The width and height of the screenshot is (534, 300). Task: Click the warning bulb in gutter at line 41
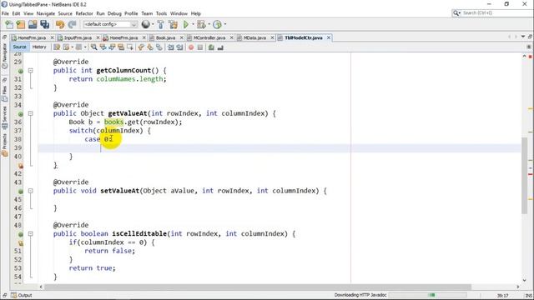(x=21, y=166)
